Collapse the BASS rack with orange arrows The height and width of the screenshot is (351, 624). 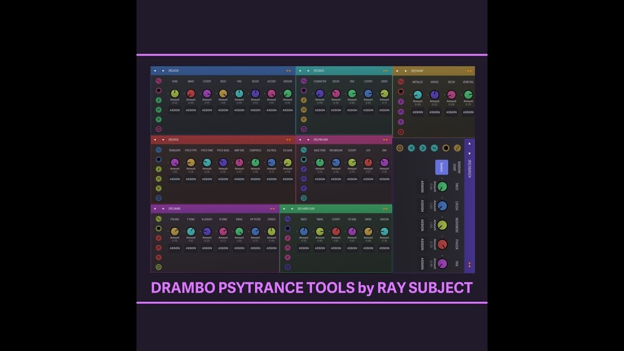click(385, 71)
